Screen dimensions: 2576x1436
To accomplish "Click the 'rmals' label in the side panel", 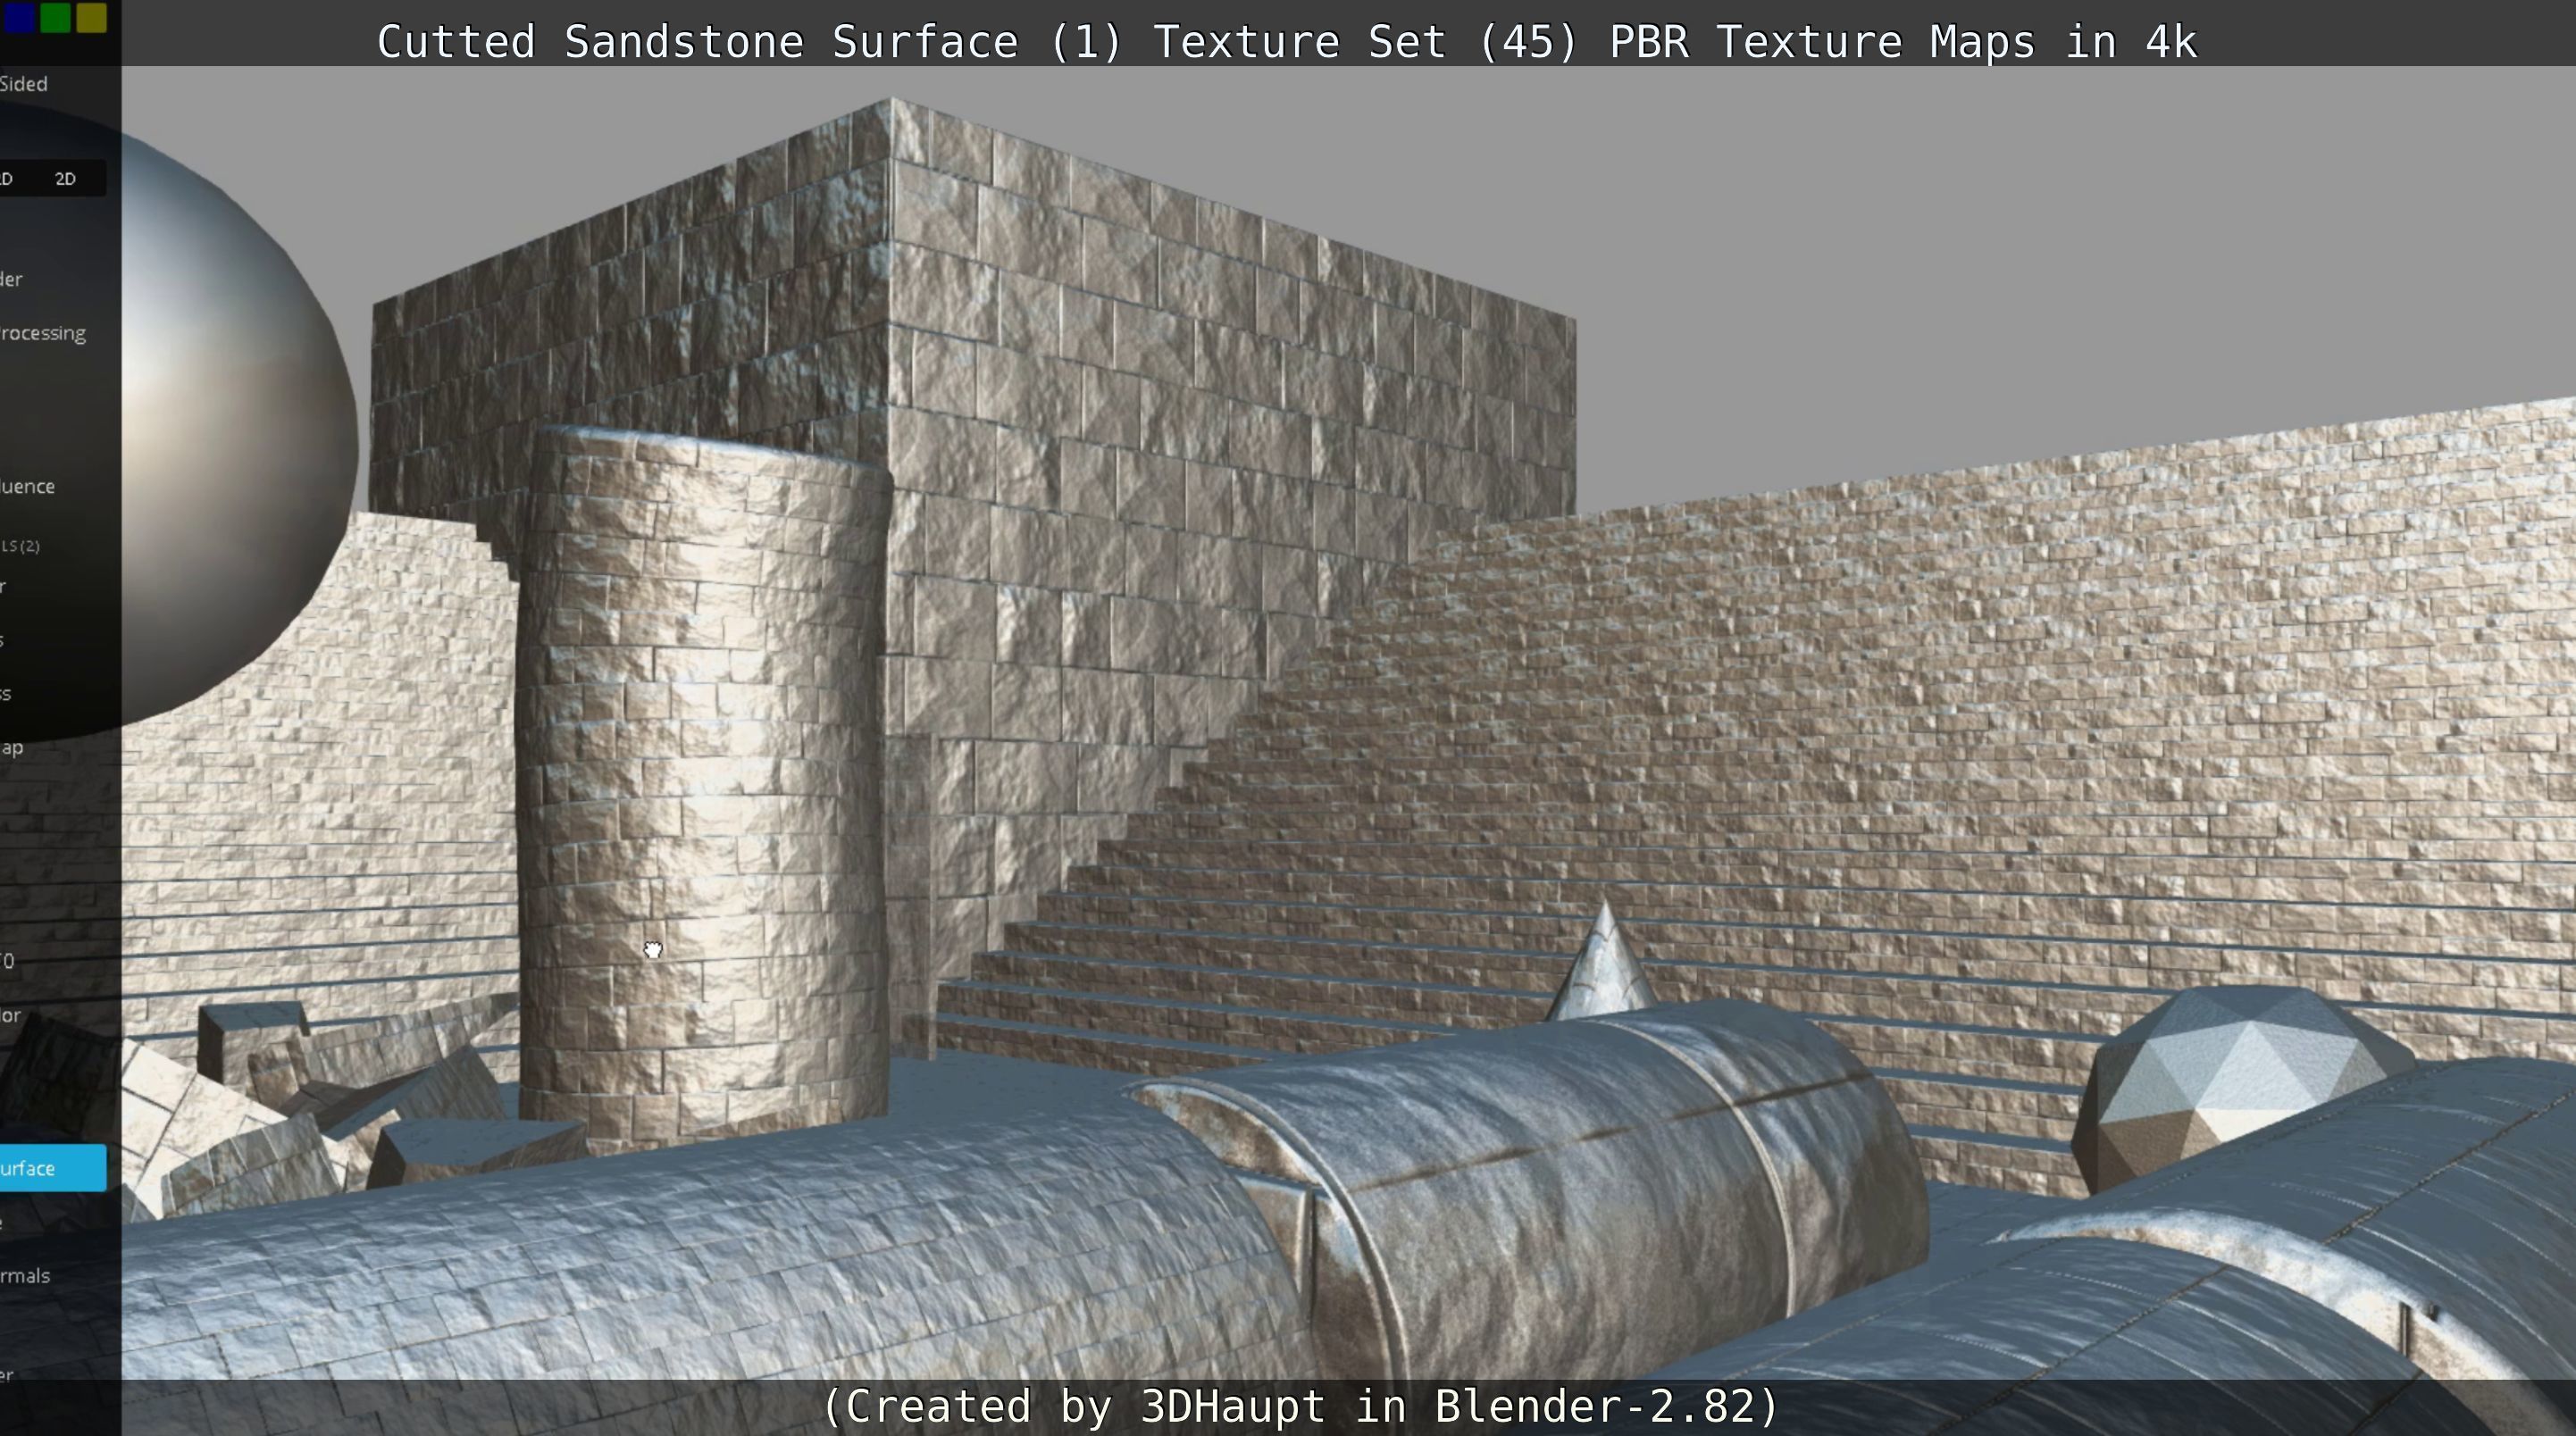I will (25, 1276).
